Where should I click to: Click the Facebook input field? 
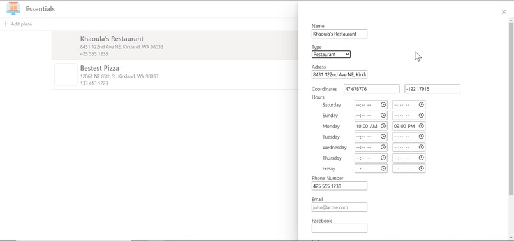pos(339,228)
